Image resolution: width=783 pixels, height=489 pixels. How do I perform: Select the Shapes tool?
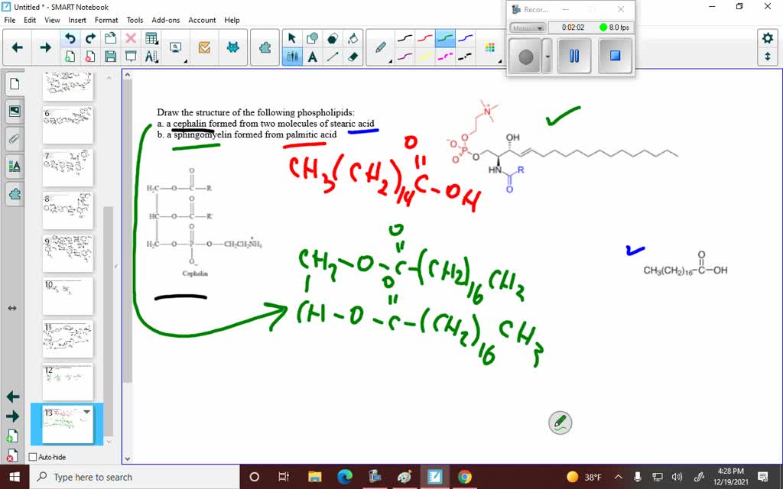click(312, 37)
